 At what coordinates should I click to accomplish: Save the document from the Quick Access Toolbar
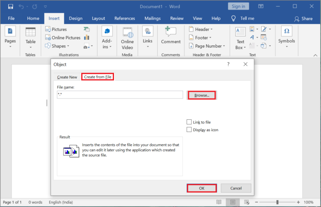[x=10, y=6]
